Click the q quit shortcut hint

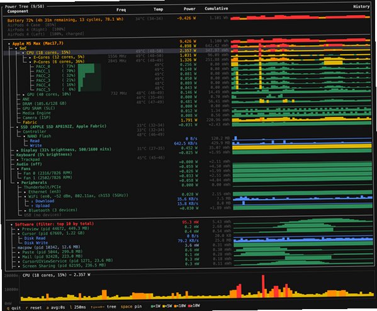pos(14,308)
